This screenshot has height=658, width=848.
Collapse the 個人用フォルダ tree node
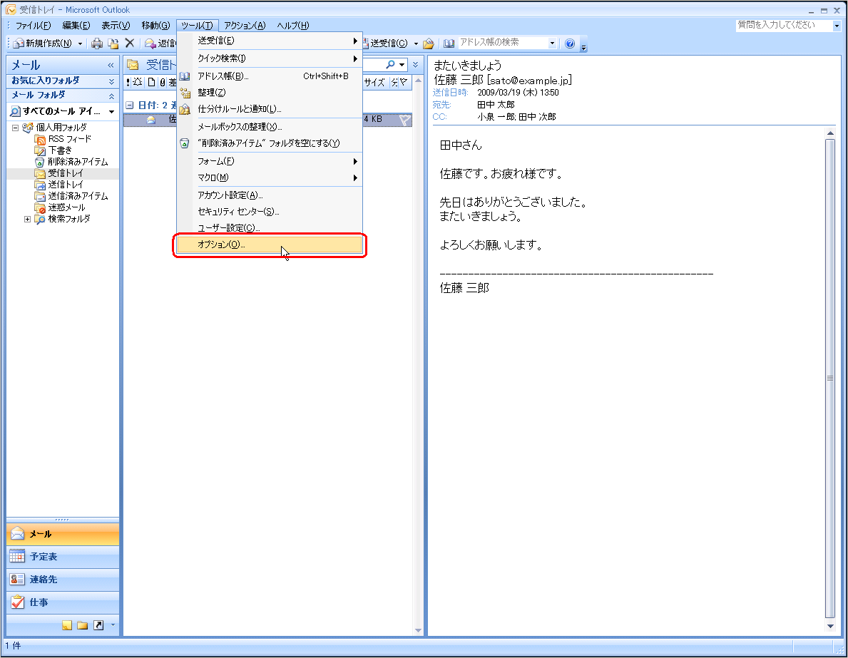pos(15,128)
